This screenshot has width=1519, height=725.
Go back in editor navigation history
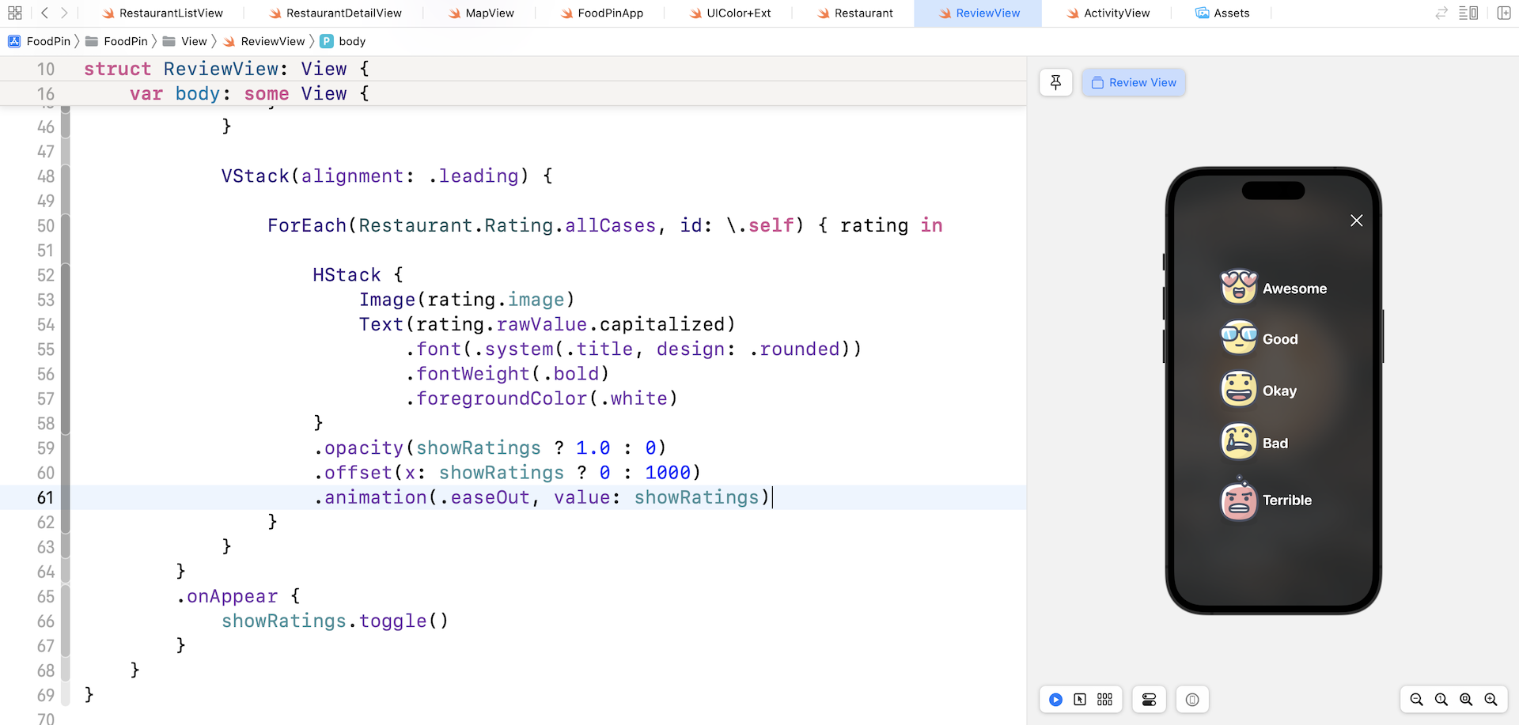tap(44, 13)
